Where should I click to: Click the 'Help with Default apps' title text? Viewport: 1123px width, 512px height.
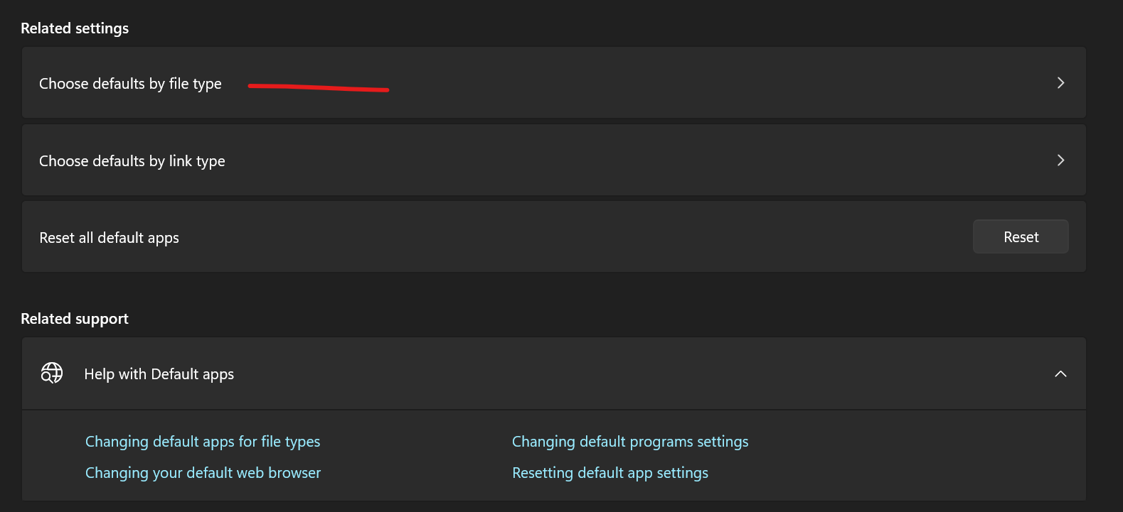point(159,374)
